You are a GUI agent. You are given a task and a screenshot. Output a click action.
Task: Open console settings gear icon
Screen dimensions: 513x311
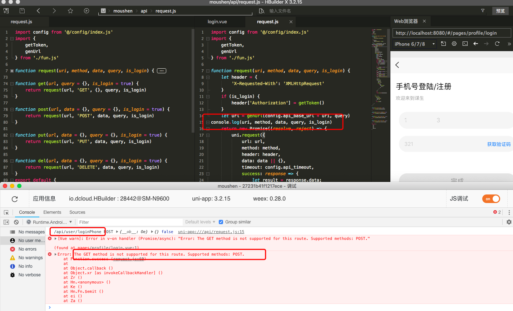click(509, 222)
